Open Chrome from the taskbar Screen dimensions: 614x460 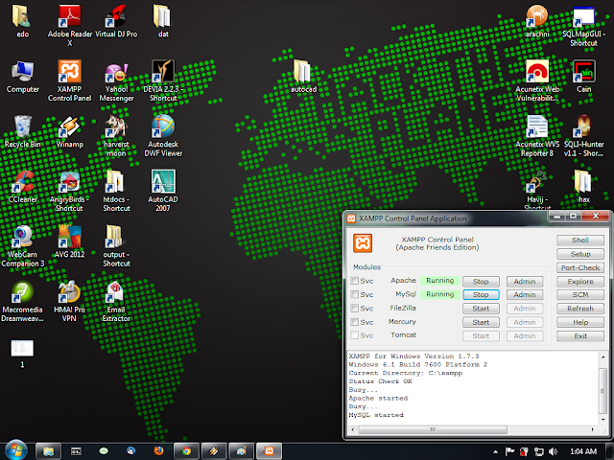click(187, 451)
